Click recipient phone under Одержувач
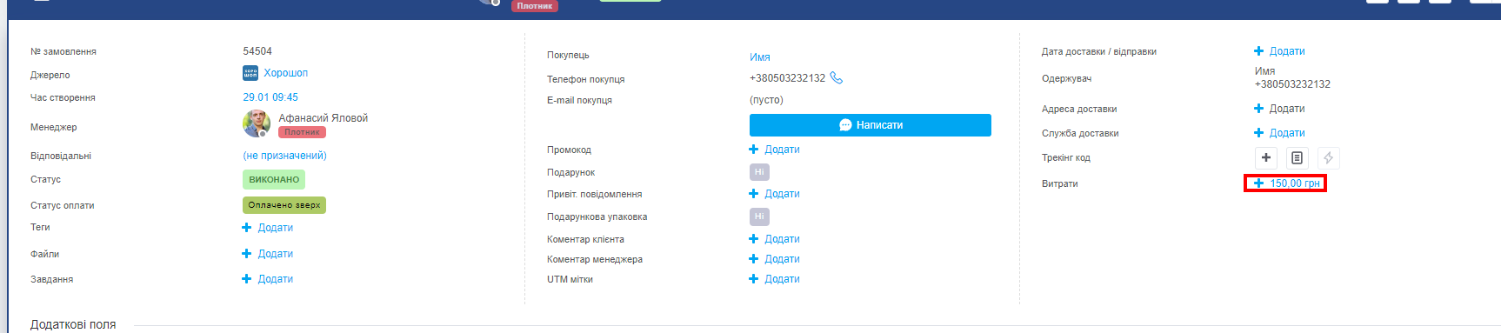Image resolution: width=1501 pixels, height=333 pixels. 1292,84
